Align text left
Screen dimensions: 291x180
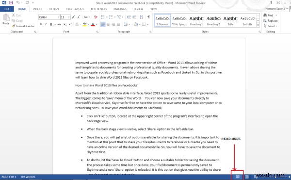pos(103,24)
